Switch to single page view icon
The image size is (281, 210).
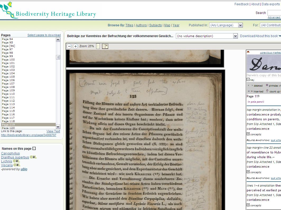pyautogui.click(x=98, y=46)
